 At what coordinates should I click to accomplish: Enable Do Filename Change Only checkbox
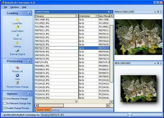point(5,103)
